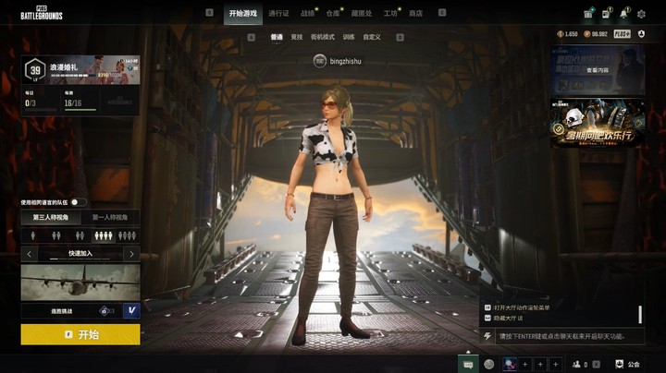Open the 工坊 tab
Image resolution: width=666 pixels, height=373 pixels.
pyautogui.click(x=390, y=14)
